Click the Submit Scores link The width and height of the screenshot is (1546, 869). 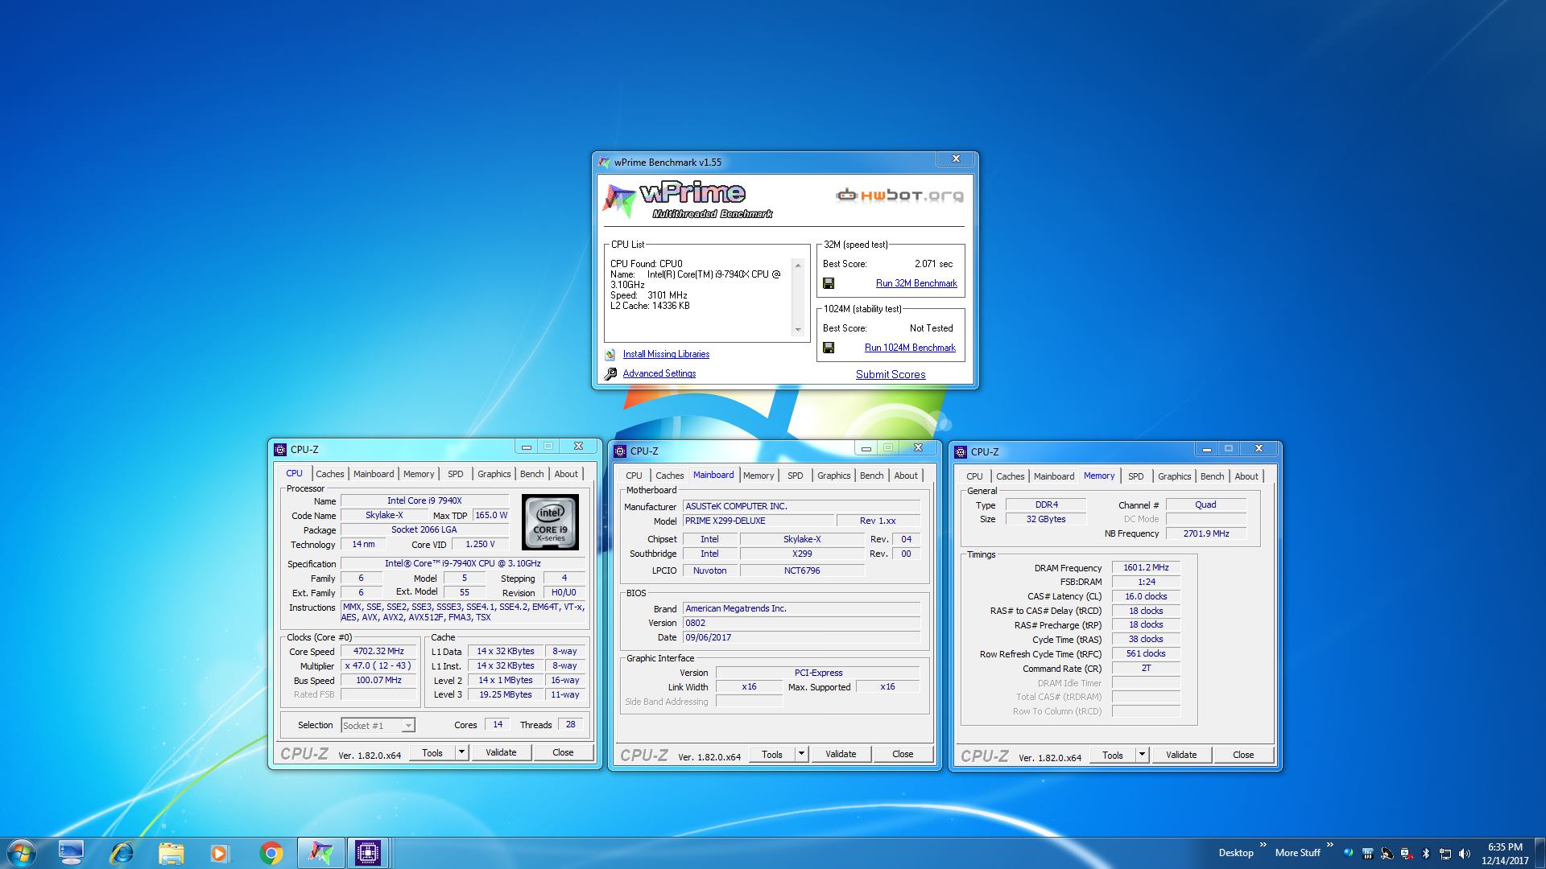click(891, 374)
